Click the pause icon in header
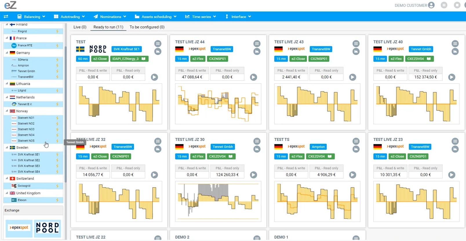Screen dimensions: 466x241 [444, 5]
